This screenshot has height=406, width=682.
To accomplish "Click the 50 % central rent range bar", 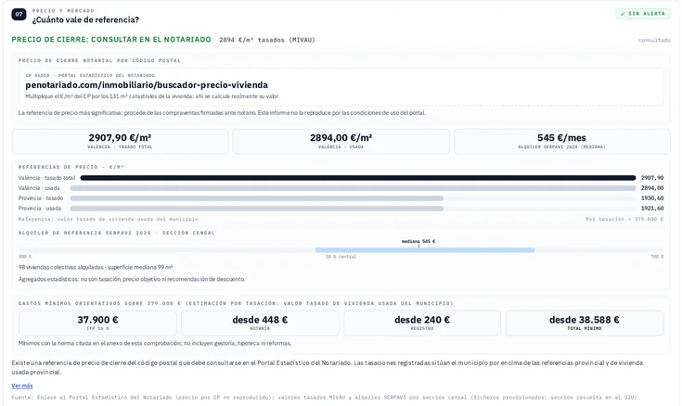I will click(x=425, y=250).
